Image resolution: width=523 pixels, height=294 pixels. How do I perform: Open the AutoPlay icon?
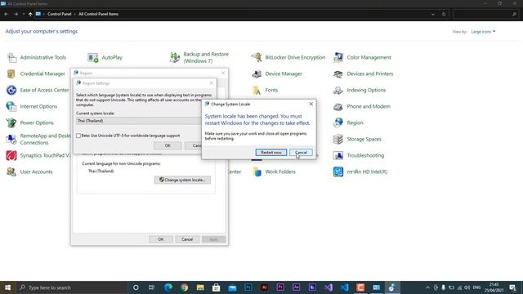(x=93, y=57)
